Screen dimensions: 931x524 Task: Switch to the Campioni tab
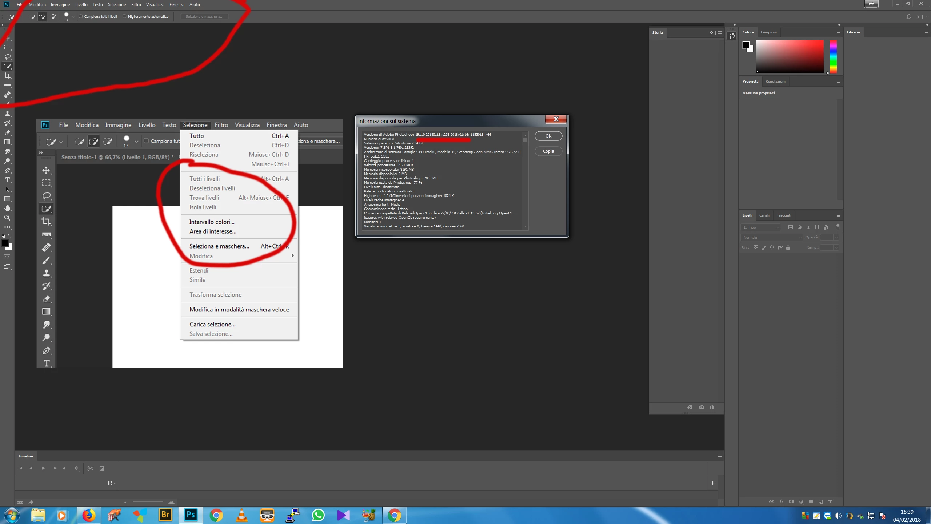pyautogui.click(x=768, y=32)
